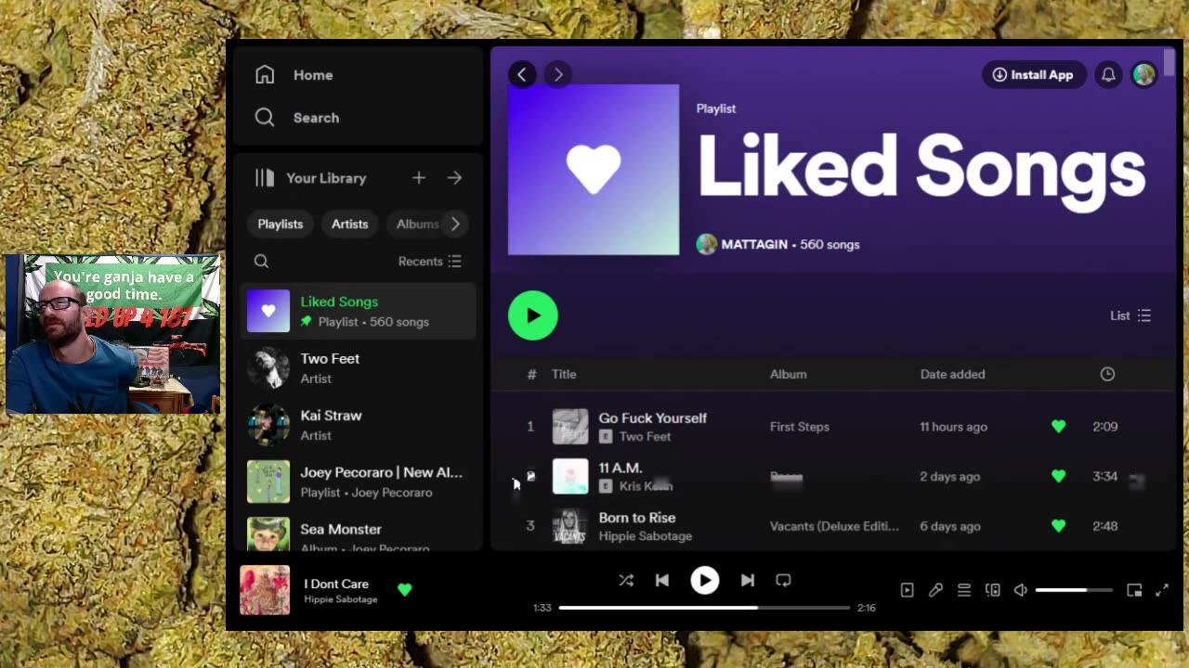The image size is (1189, 668).
Task: Mute with the volume speaker icon
Action: click(1021, 590)
